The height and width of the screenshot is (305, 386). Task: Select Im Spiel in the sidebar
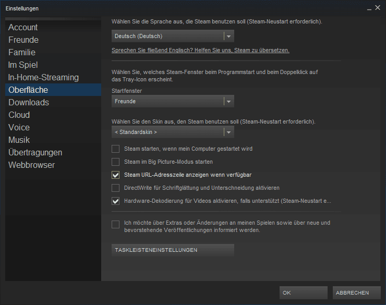pos(53,65)
